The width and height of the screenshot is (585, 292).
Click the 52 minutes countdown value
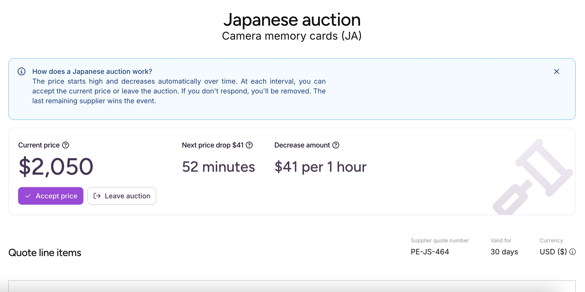pos(218,167)
